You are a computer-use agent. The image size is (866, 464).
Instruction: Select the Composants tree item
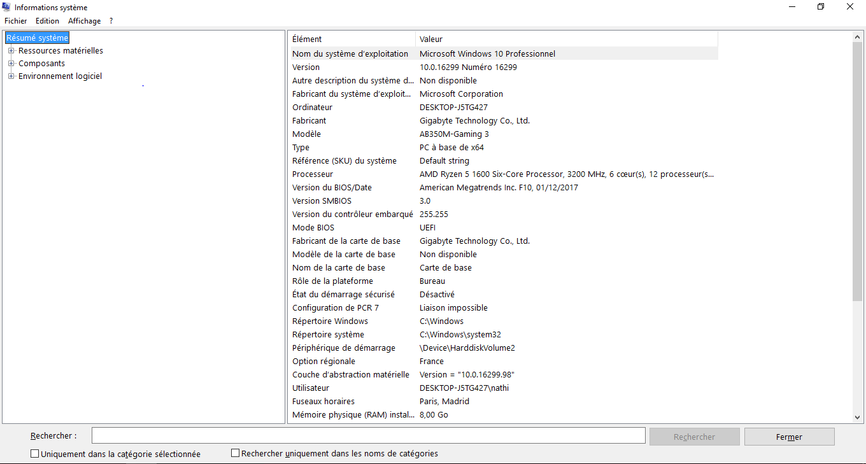[x=41, y=64]
